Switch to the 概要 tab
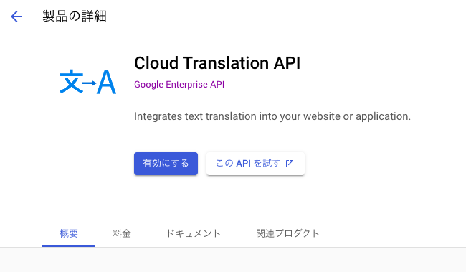Image resolution: width=466 pixels, height=272 pixels. pos(69,233)
